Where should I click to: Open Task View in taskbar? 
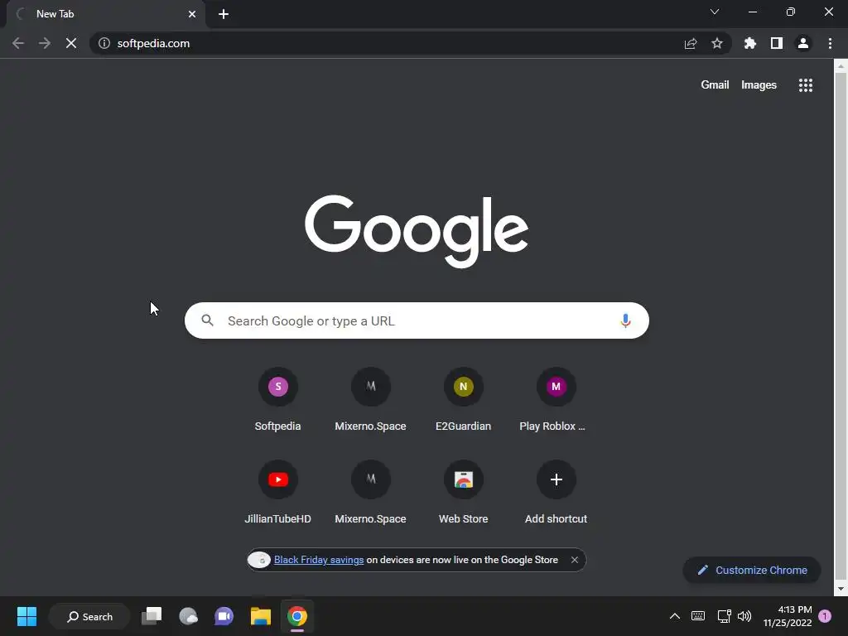point(152,616)
